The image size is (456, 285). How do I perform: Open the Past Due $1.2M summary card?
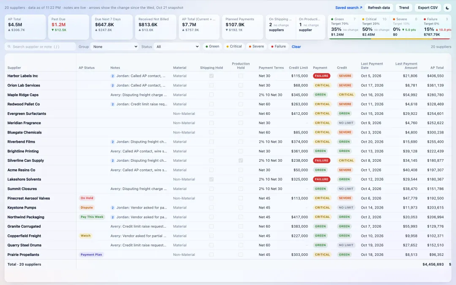68,27
